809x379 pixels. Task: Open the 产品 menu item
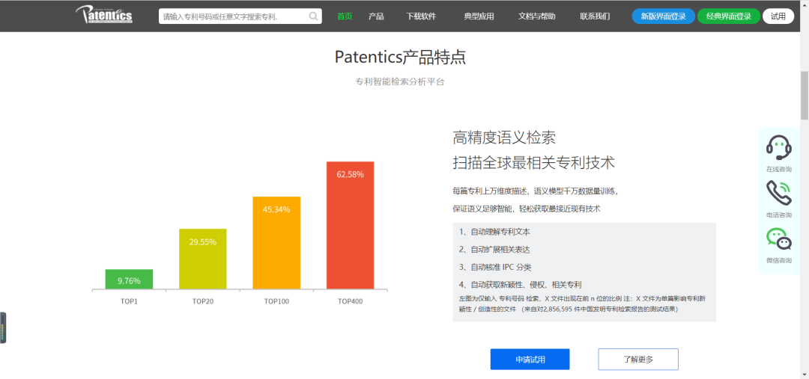pyautogui.click(x=376, y=16)
